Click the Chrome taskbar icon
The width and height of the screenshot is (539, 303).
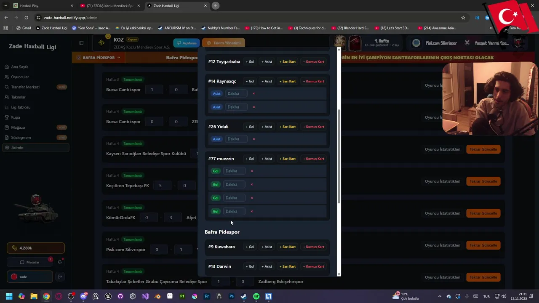(46, 296)
